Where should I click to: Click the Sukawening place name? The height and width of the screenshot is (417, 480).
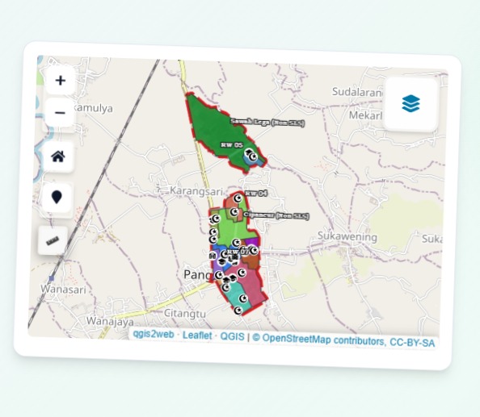[347, 236]
